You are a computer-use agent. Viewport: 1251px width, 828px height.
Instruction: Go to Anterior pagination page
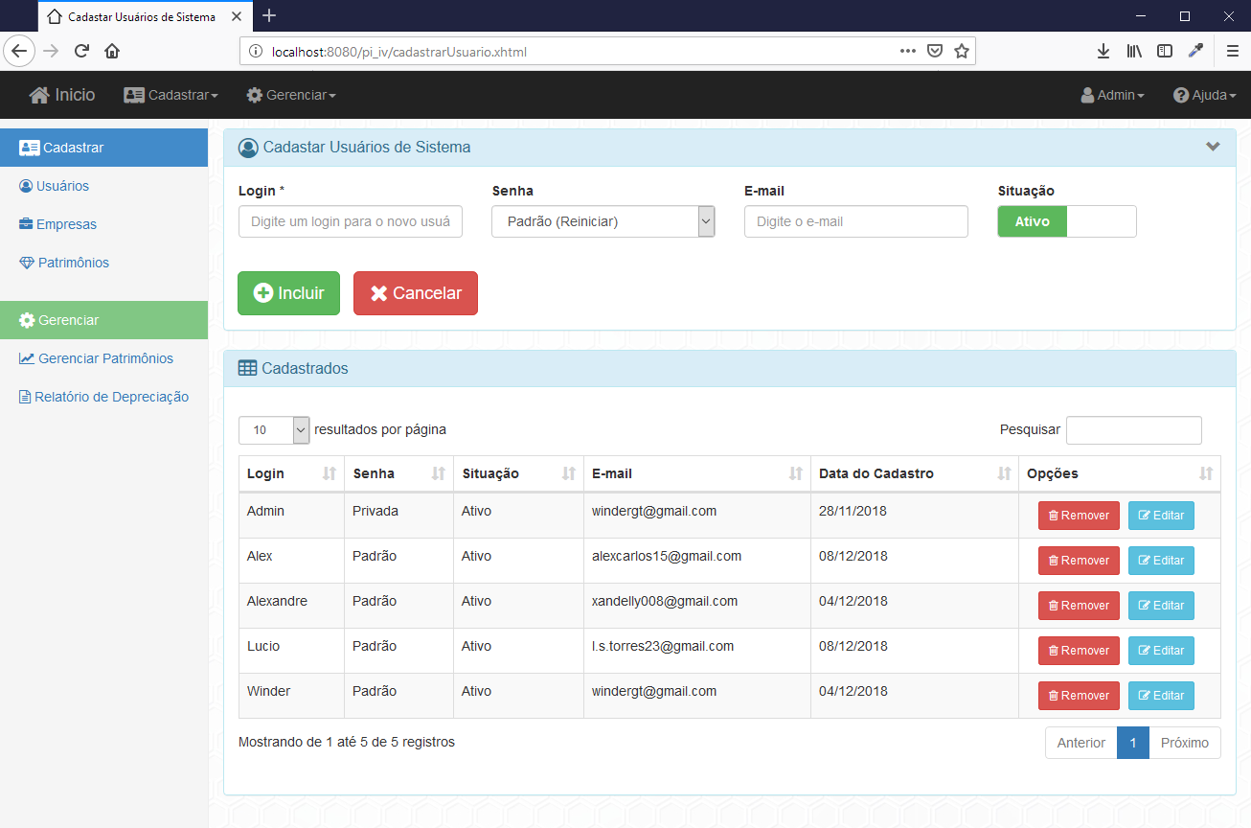coord(1081,743)
